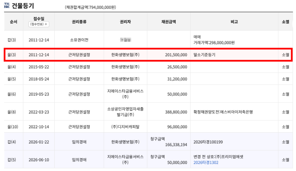
Task: Click the 31,200,000 claim amount
Action: (177, 79)
